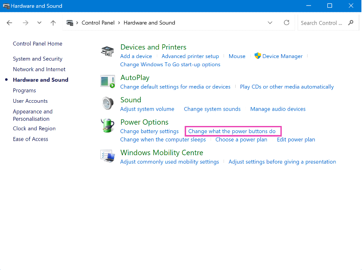Expand breadcrumb chevron after Control Panel

(x=120, y=23)
